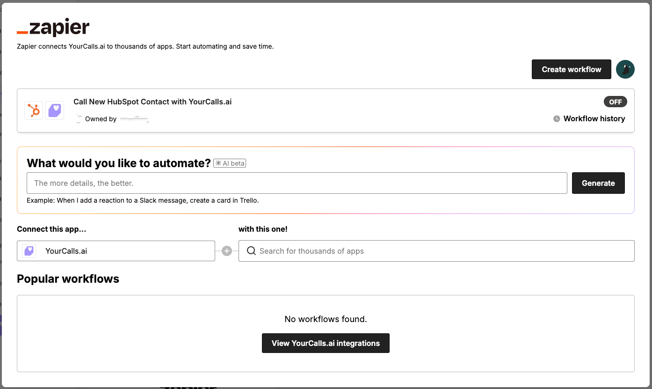Viewport: 652px width, 389px height.
Task: Click the 'What would you like to automate?' heading
Action: 119,163
